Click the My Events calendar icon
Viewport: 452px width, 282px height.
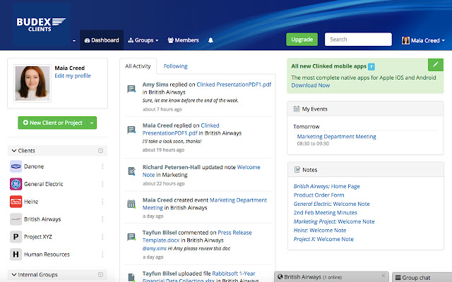297,109
